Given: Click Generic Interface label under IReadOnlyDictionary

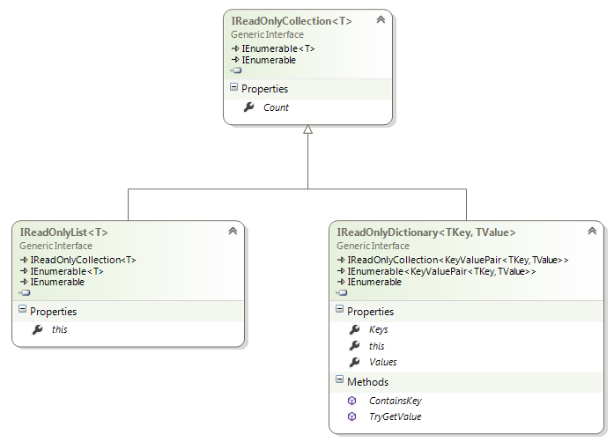Looking at the screenshot, I should click(x=373, y=246).
